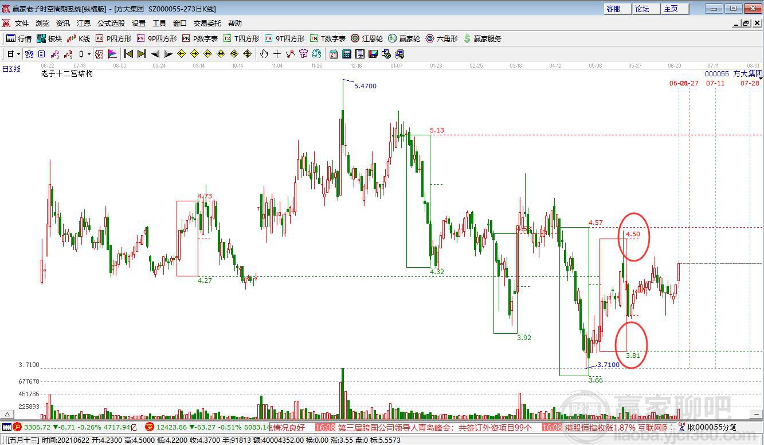Click the 07-28 red date marker
764x445 pixels.
point(750,83)
